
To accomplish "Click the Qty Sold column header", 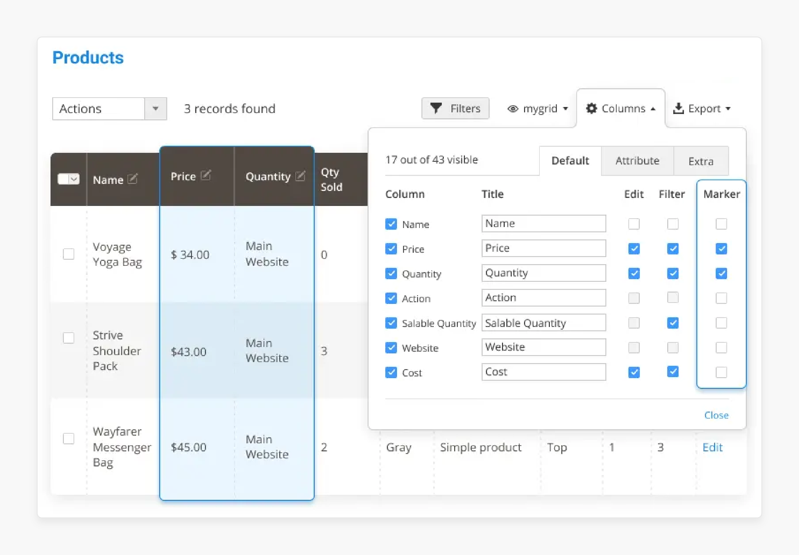I will coord(331,180).
